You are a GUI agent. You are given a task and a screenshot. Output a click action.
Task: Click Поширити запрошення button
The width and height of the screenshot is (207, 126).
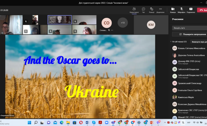(x=190, y=34)
